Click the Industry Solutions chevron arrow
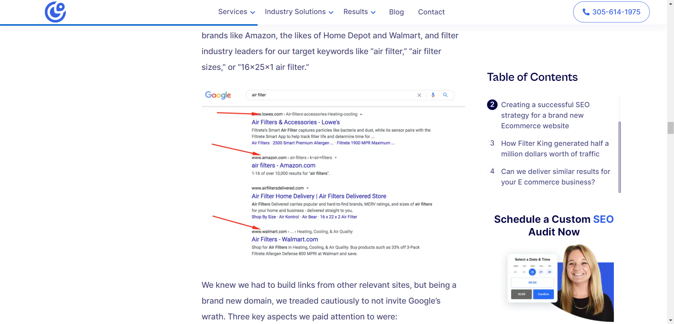The width and height of the screenshot is (674, 324). click(x=331, y=13)
